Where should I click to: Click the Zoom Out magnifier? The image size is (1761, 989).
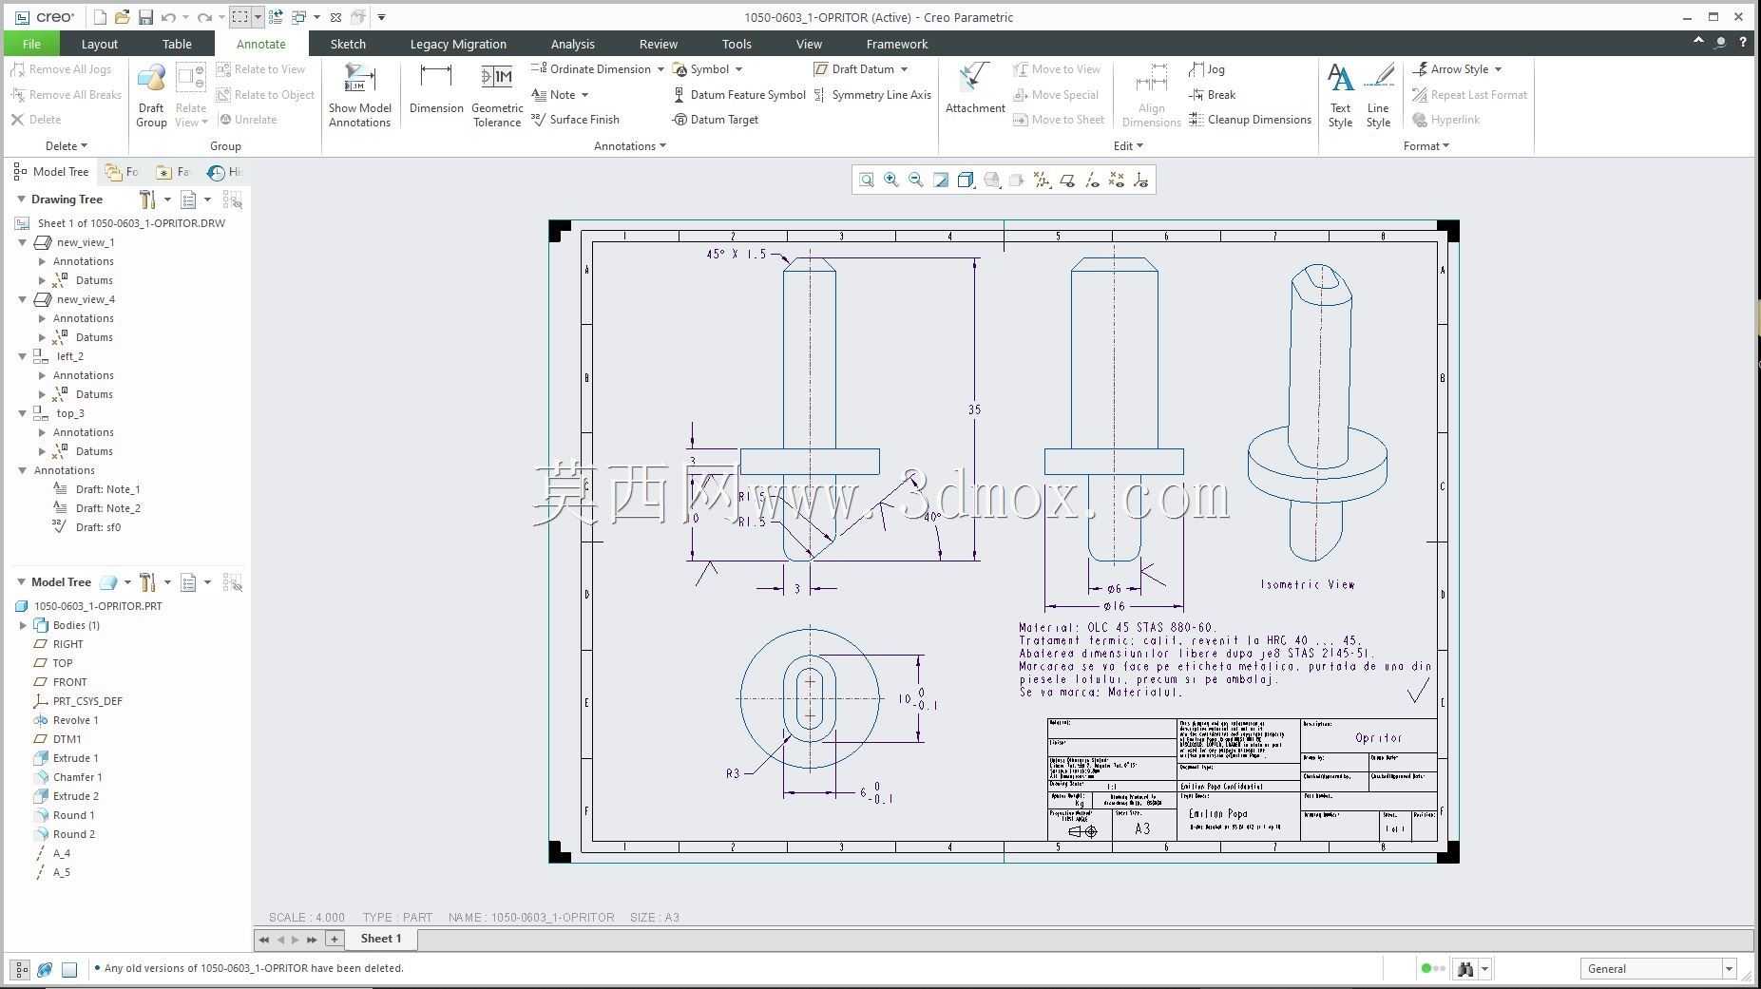pyautogui.click(x=916, y=180)
